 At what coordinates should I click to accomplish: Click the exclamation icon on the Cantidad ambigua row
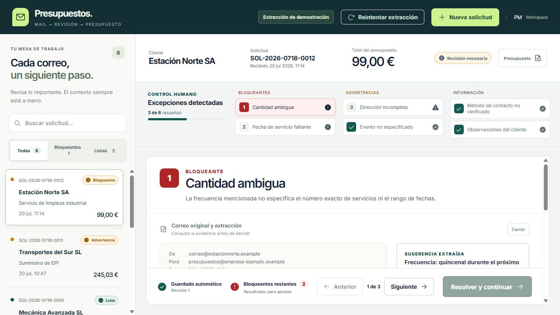pyautogui.click(x=328, y=107)
